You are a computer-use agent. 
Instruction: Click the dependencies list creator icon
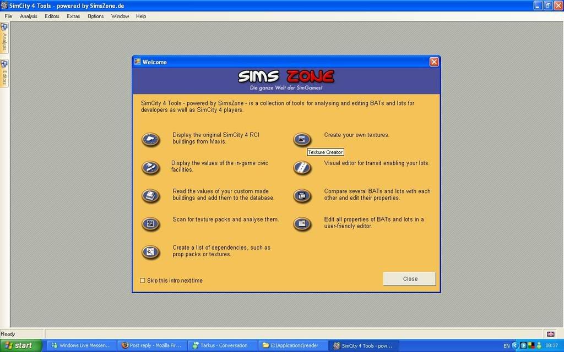click(x=150, y=252)
